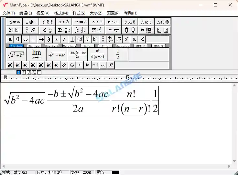Insert the element-of symbol ∈
Image resolution: width=238 pixels, height=175 pixels.
[x=33, y=39]
